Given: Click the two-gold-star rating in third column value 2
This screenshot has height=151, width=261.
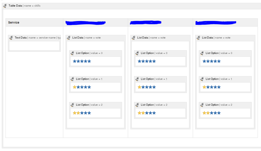Looking at the screenshot, I should pos(212,113).
